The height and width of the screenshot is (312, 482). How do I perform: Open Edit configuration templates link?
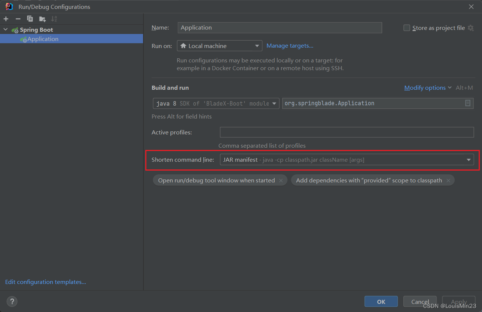tap(45, 282)
